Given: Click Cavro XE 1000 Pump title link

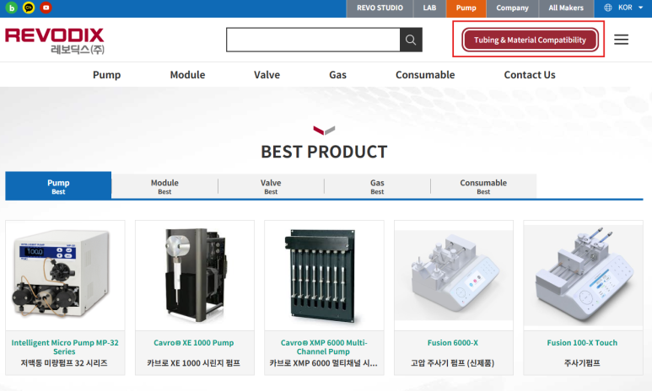Looking at the screenshot, I should pyautogui.click(x=194, y=343).
